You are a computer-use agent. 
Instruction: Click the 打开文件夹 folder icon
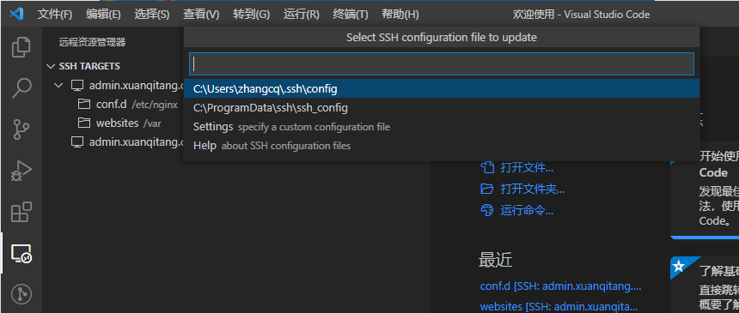click(x=486, y=190)
